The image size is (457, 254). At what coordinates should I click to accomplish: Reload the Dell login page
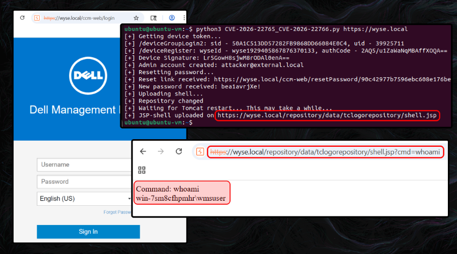pyautogui.click(x=22, y=18)
